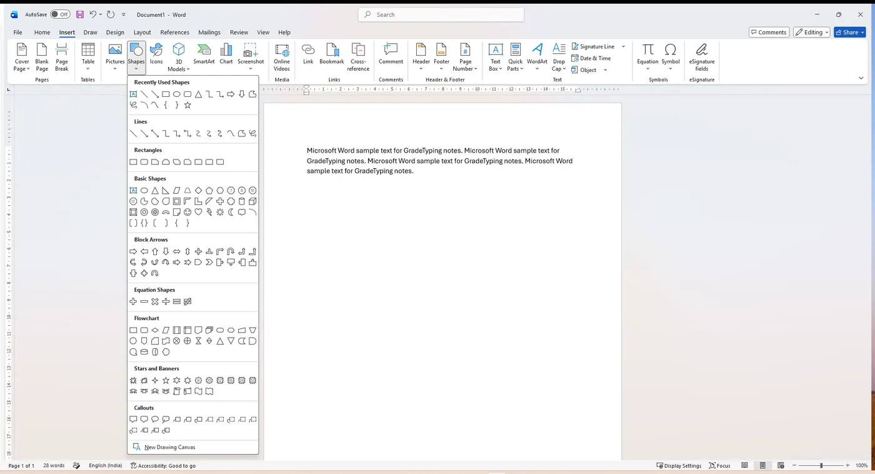Open the References tab

[175, 33]
